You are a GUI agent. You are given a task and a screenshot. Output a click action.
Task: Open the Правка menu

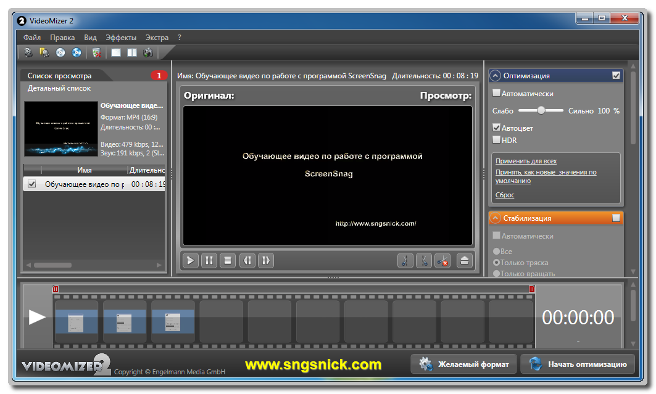(x=62, y=38)
